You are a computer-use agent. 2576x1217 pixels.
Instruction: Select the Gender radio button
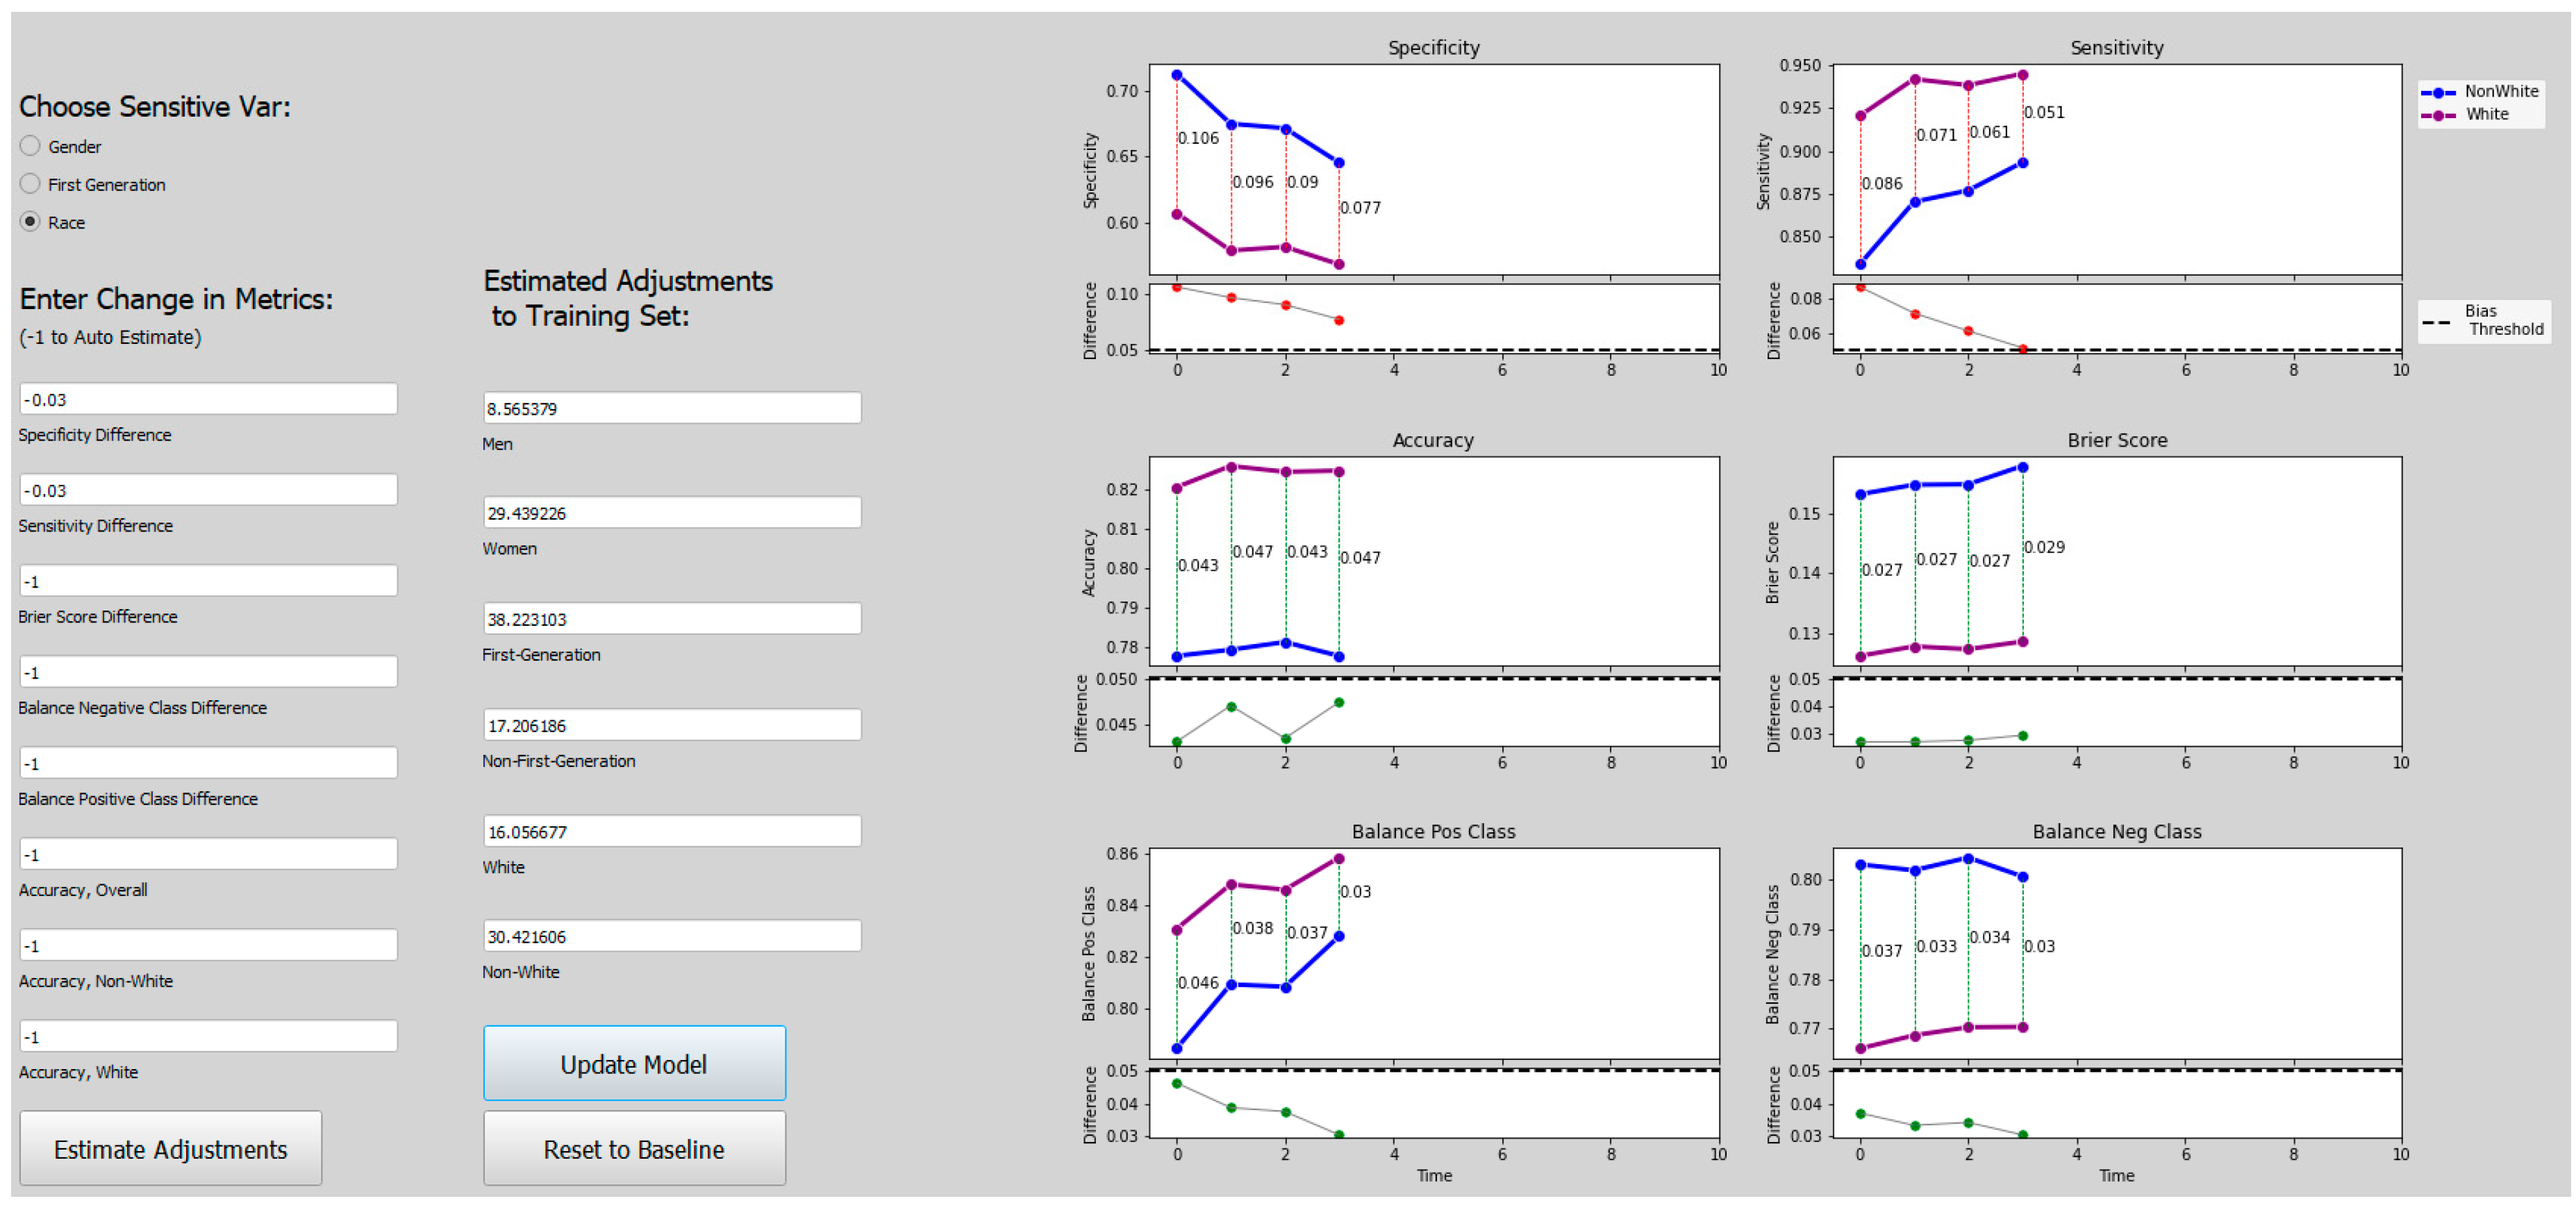click(x=30, y=146)
